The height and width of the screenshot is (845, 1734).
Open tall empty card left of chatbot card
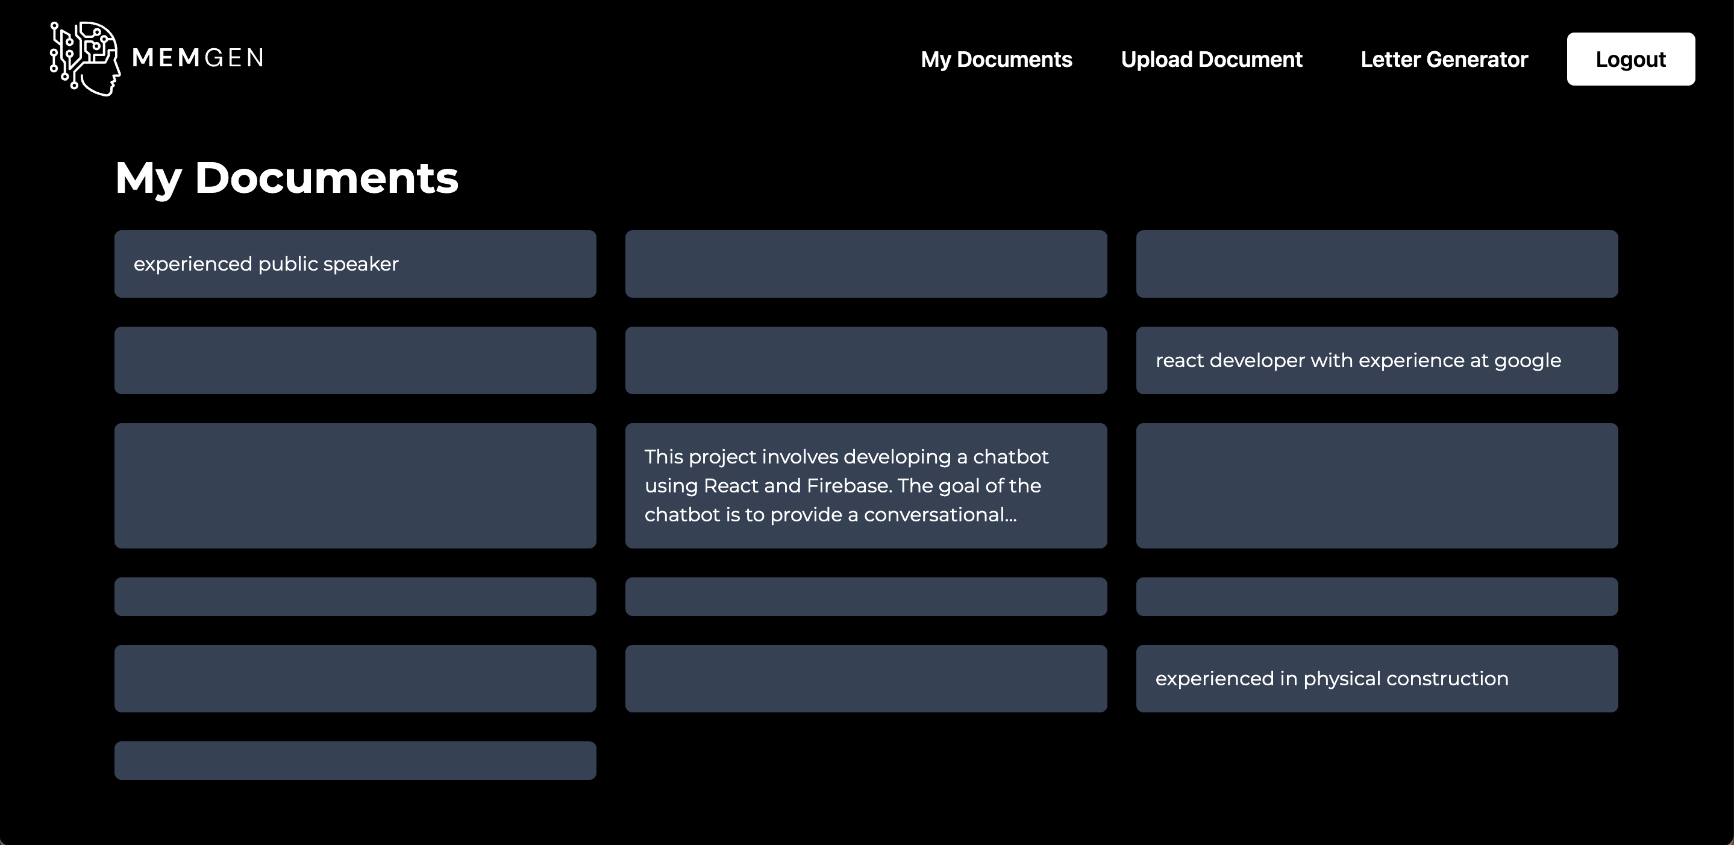pyautogui.click(x=355, y=485)
